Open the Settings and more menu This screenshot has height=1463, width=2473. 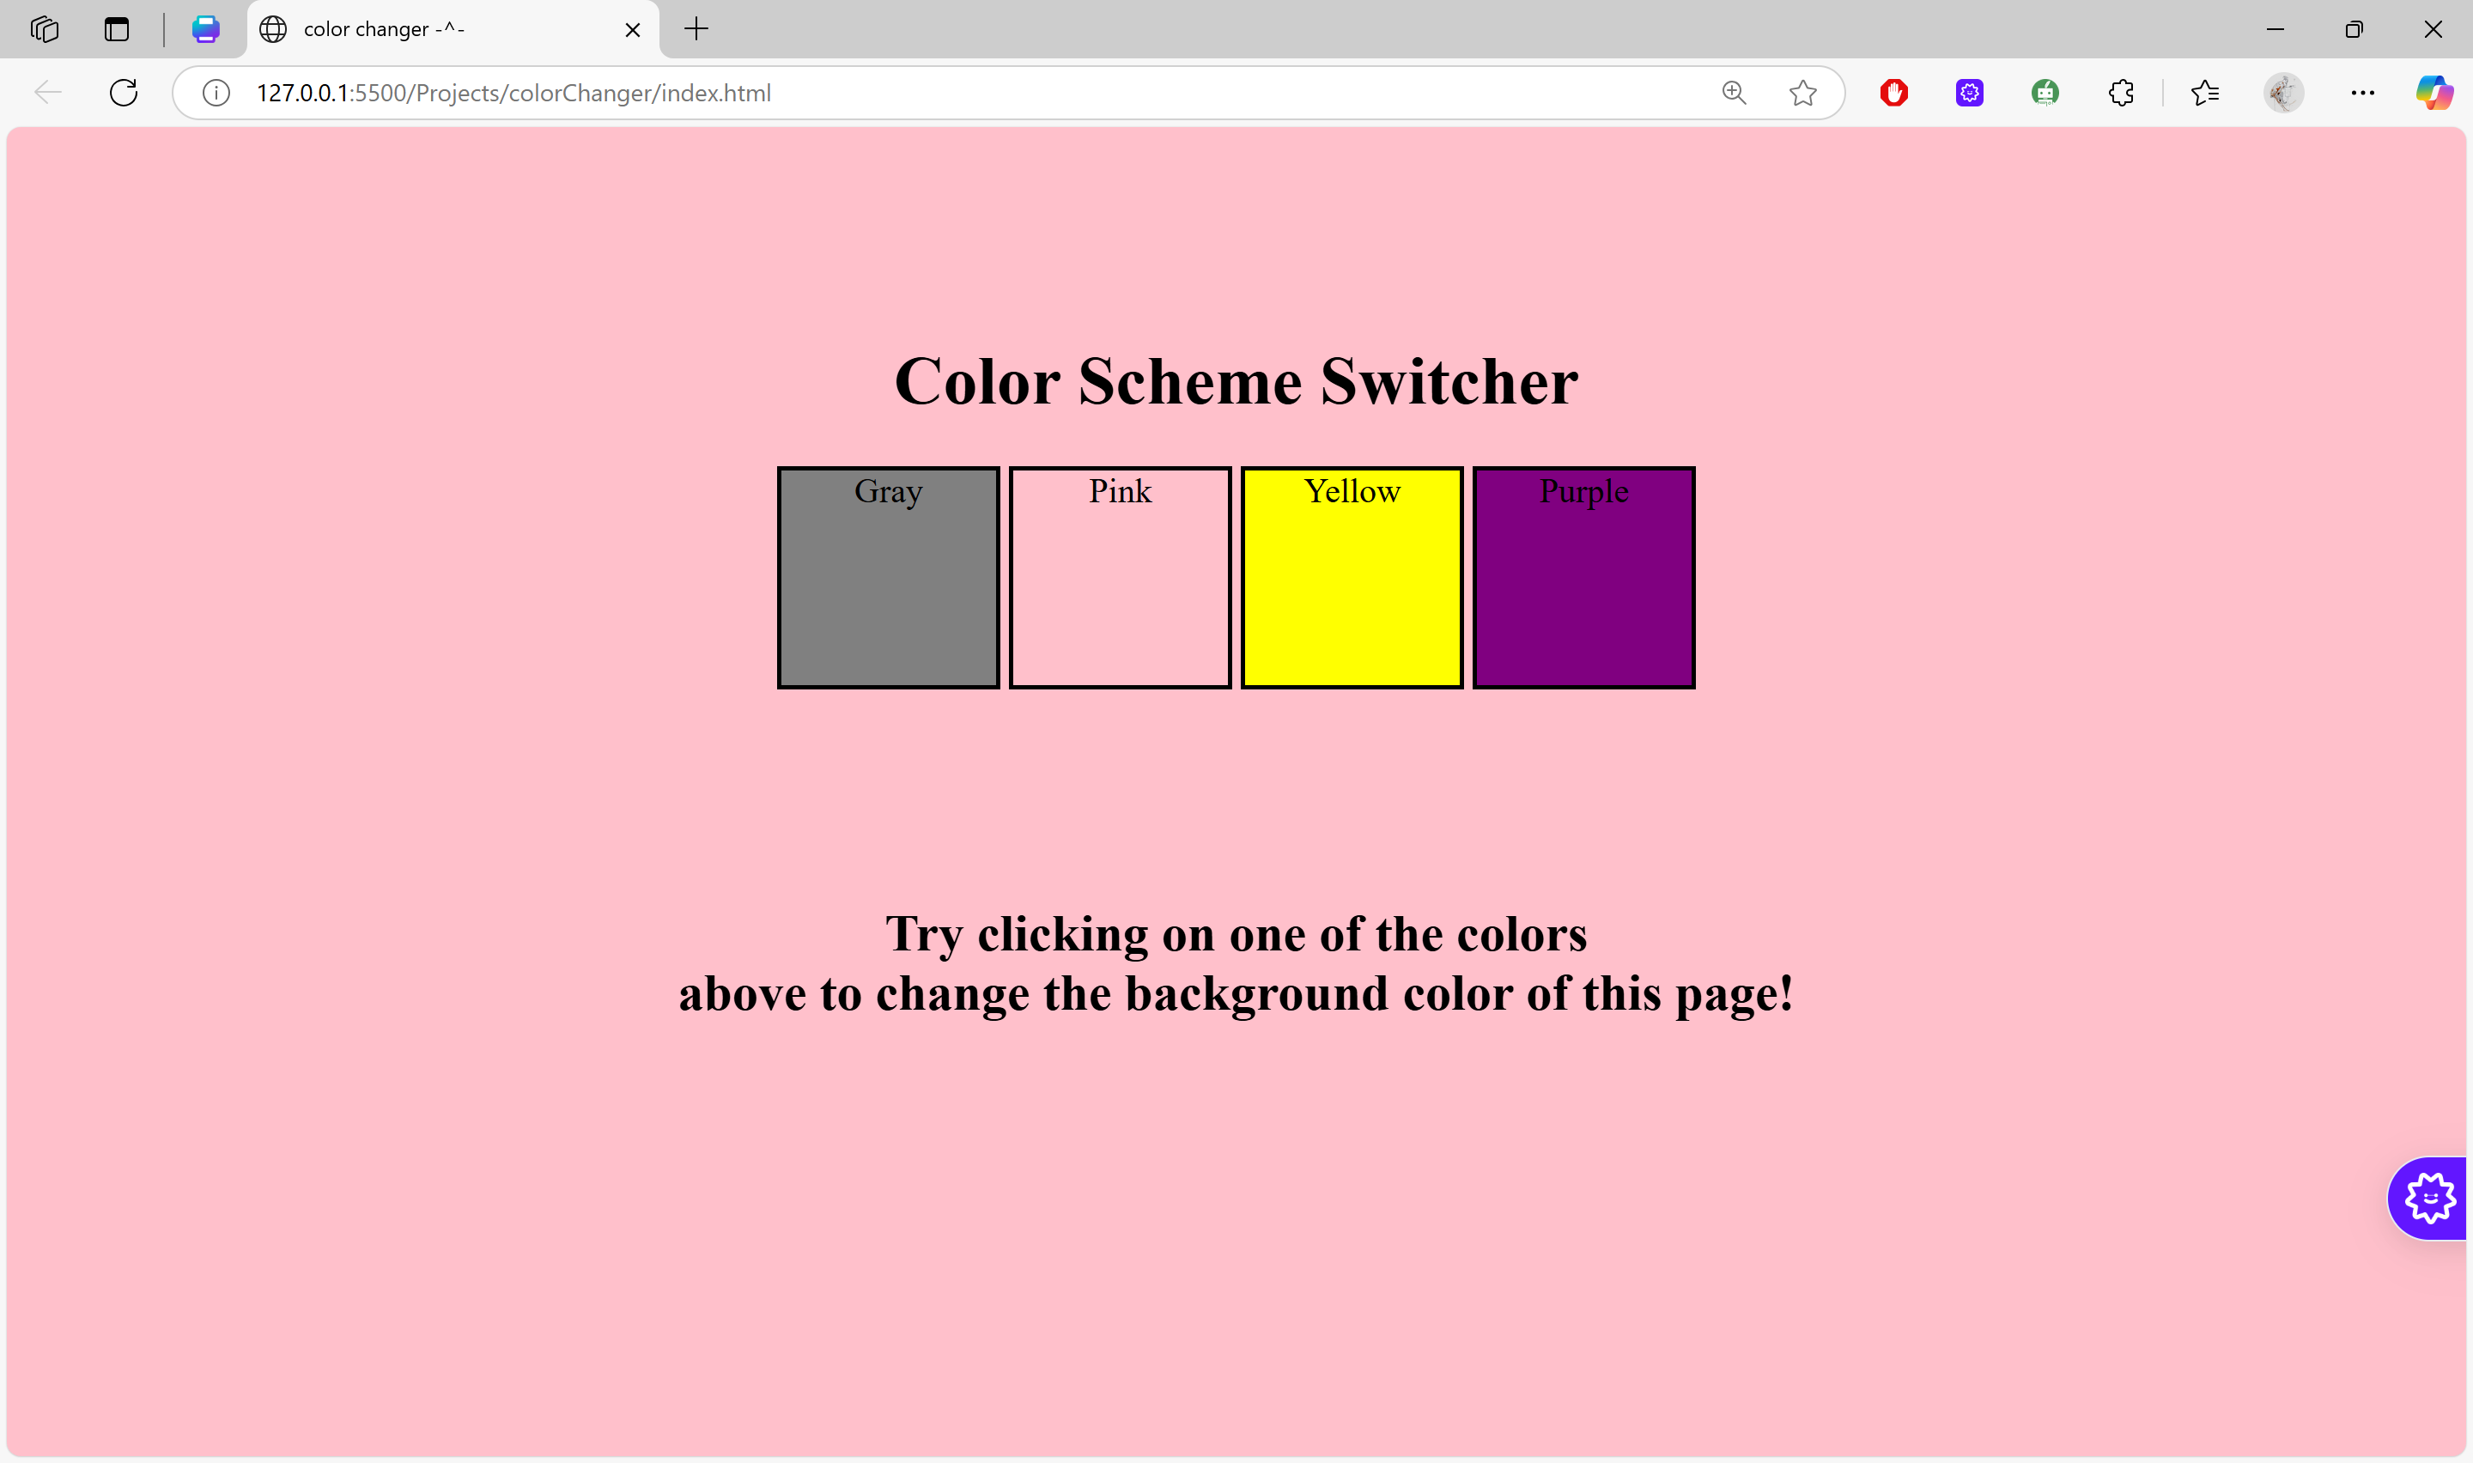point(2362,93)
